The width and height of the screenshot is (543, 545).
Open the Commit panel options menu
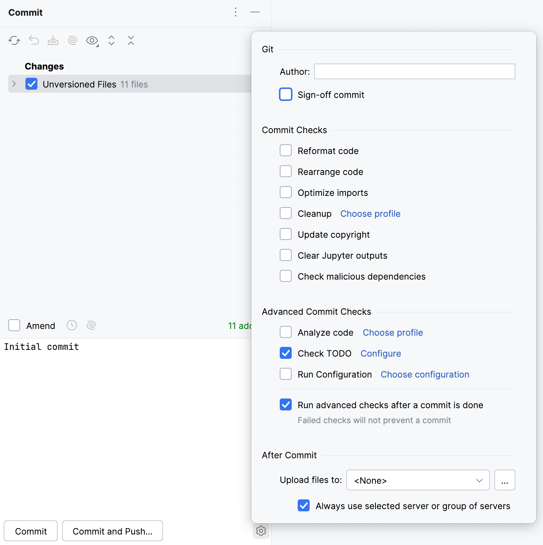click(235, 12)
